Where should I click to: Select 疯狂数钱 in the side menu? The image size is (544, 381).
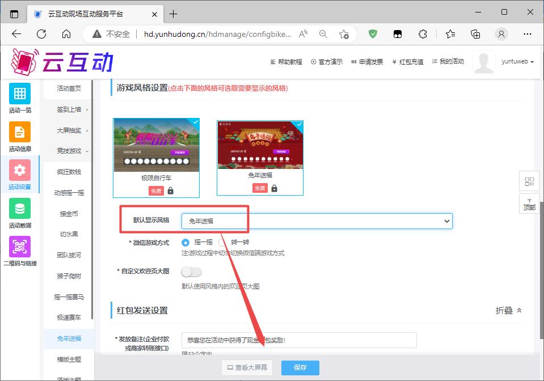point(69,172)
